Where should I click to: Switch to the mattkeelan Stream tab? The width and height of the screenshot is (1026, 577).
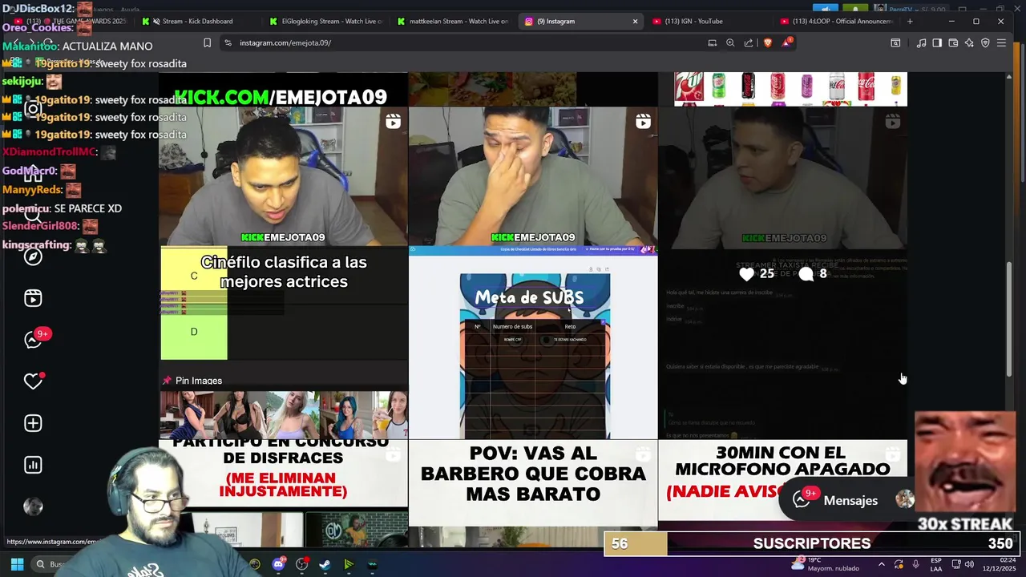(x=453, y=21)
